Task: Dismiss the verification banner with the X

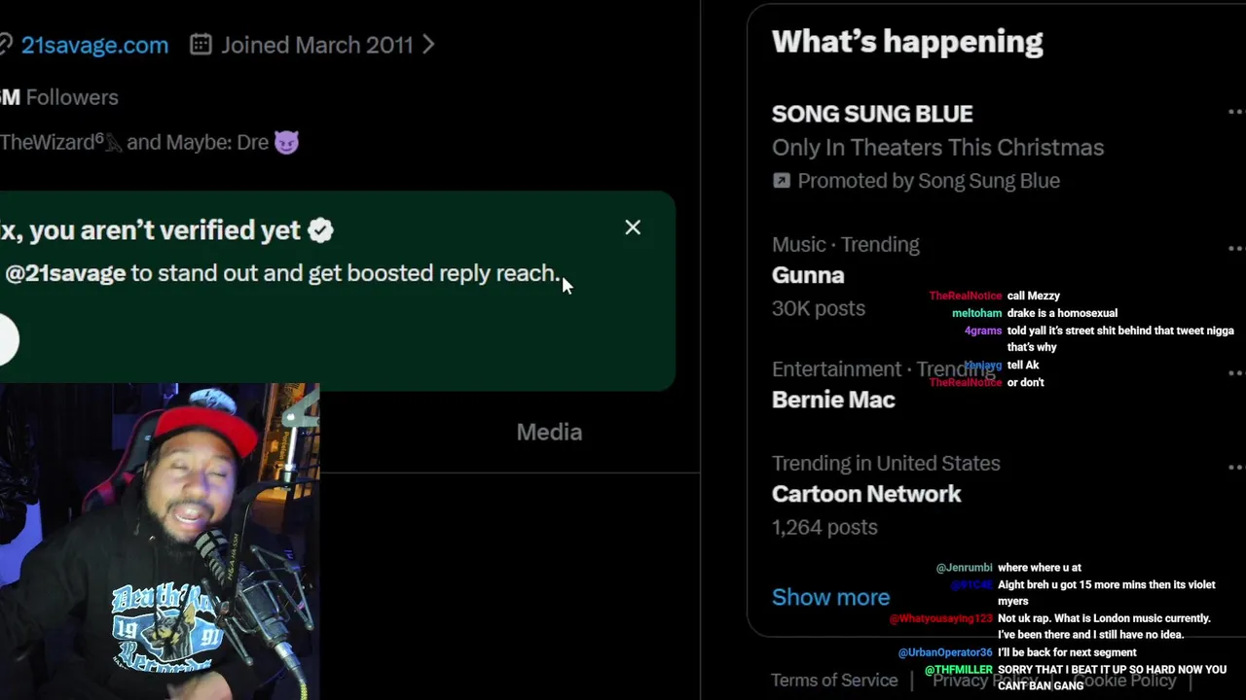Action: [x=633, y=227]
